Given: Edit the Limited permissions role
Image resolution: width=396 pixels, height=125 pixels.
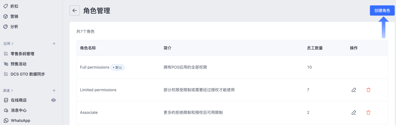Looking at the screenshot, I should [x=354, y=90].
